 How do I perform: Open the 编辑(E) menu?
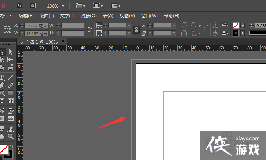pos(26,16)
